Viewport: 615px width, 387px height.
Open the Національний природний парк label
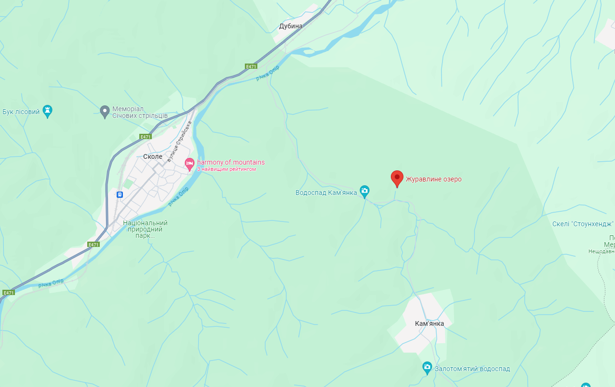[x=145, y=229]
